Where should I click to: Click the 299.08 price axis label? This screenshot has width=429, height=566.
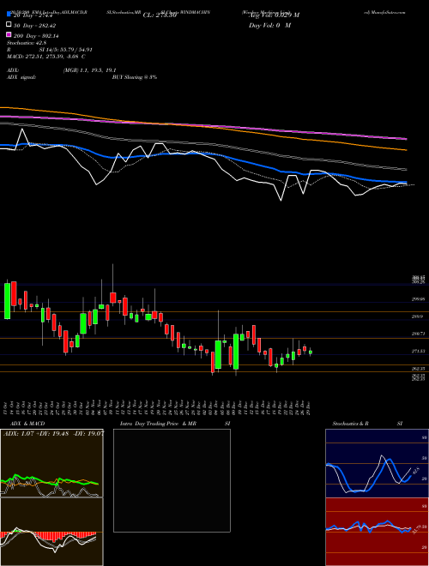(418, 299)
